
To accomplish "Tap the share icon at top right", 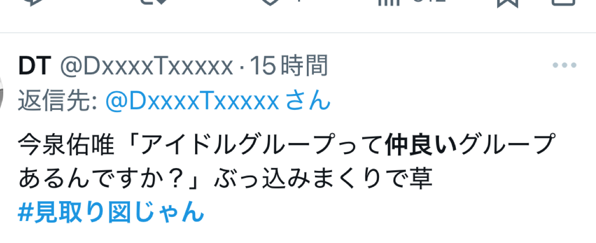I will pyautogui.click(x=564, y=2).
